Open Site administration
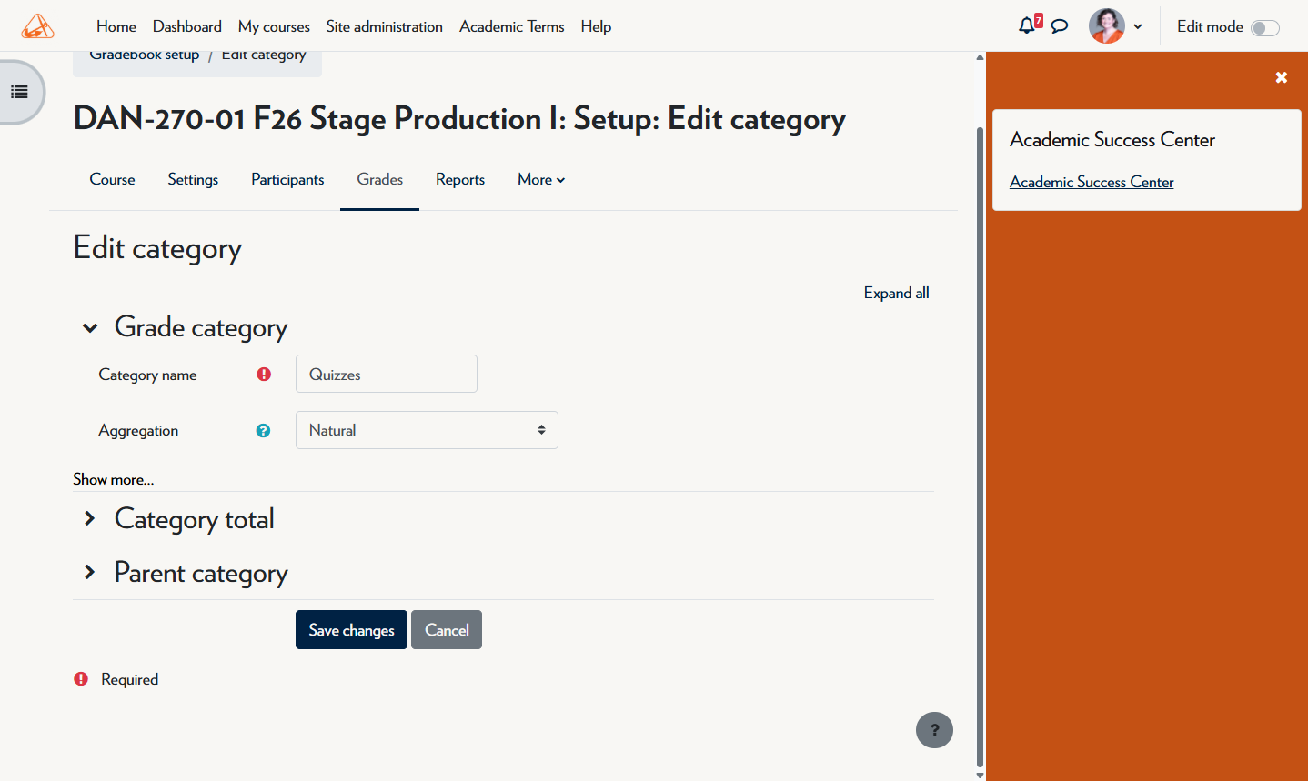This screenshot has width=1308, height=781. tap(385, 26)
